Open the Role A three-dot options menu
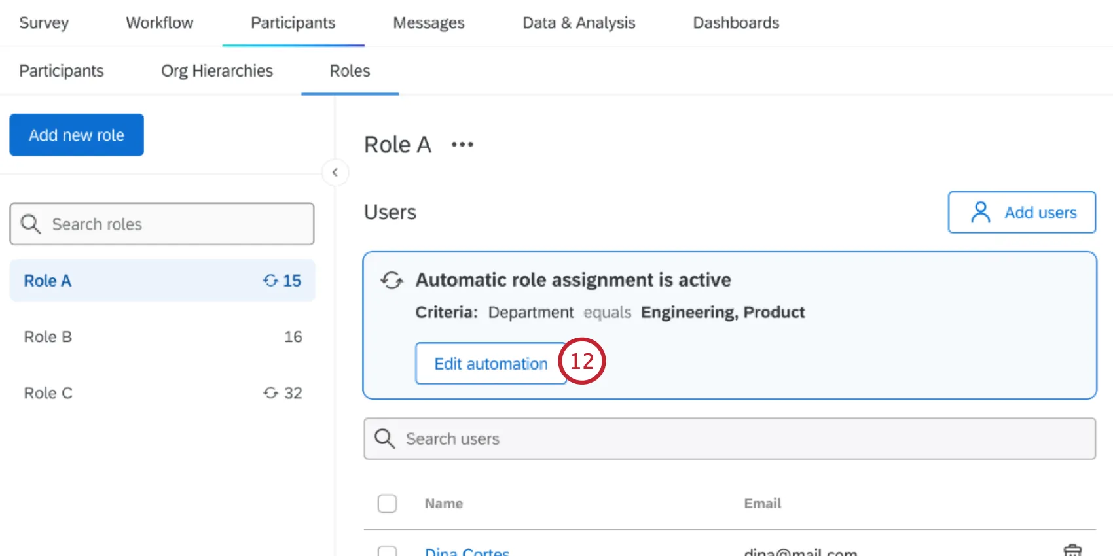1113x556 pixels. click(x=462, y=145)
